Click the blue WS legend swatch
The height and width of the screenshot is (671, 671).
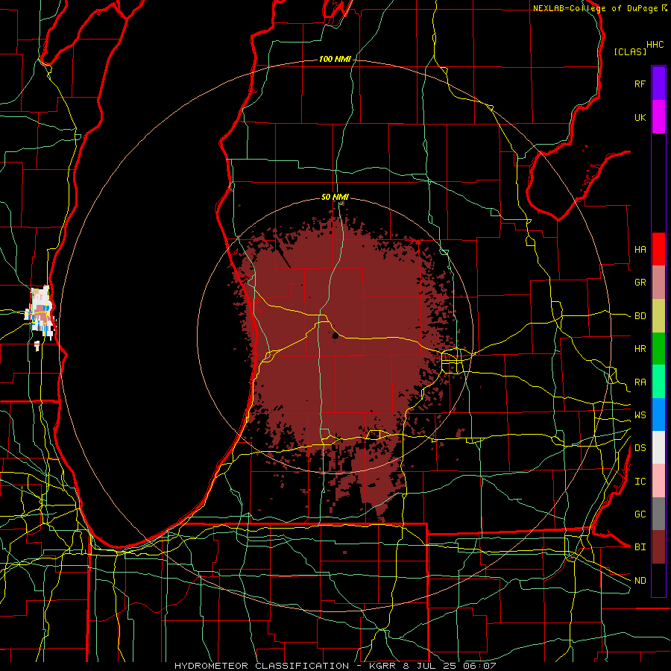click(x=658, y=415)
